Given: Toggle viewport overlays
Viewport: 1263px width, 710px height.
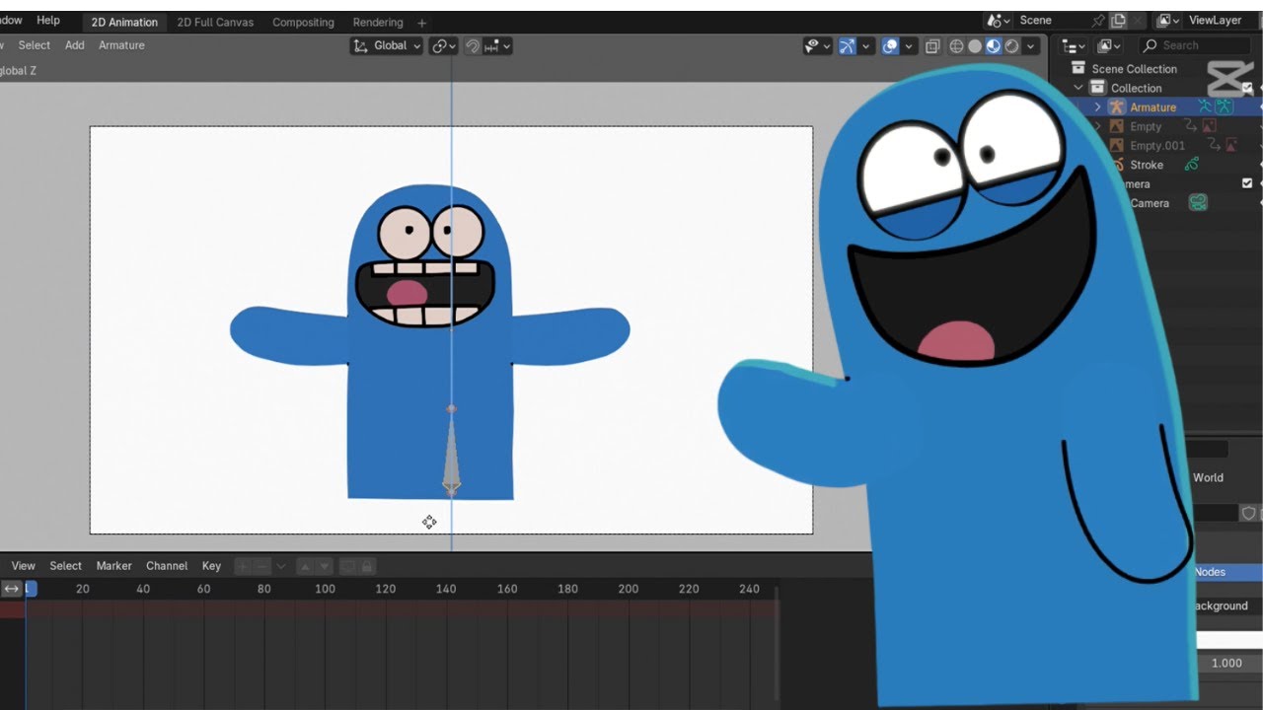Looking at the screenshot, I should tap(889, 45).
